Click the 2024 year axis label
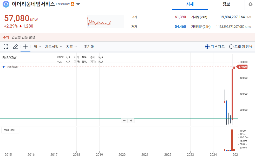The image size is (255, 156). (x=213, y=154)
